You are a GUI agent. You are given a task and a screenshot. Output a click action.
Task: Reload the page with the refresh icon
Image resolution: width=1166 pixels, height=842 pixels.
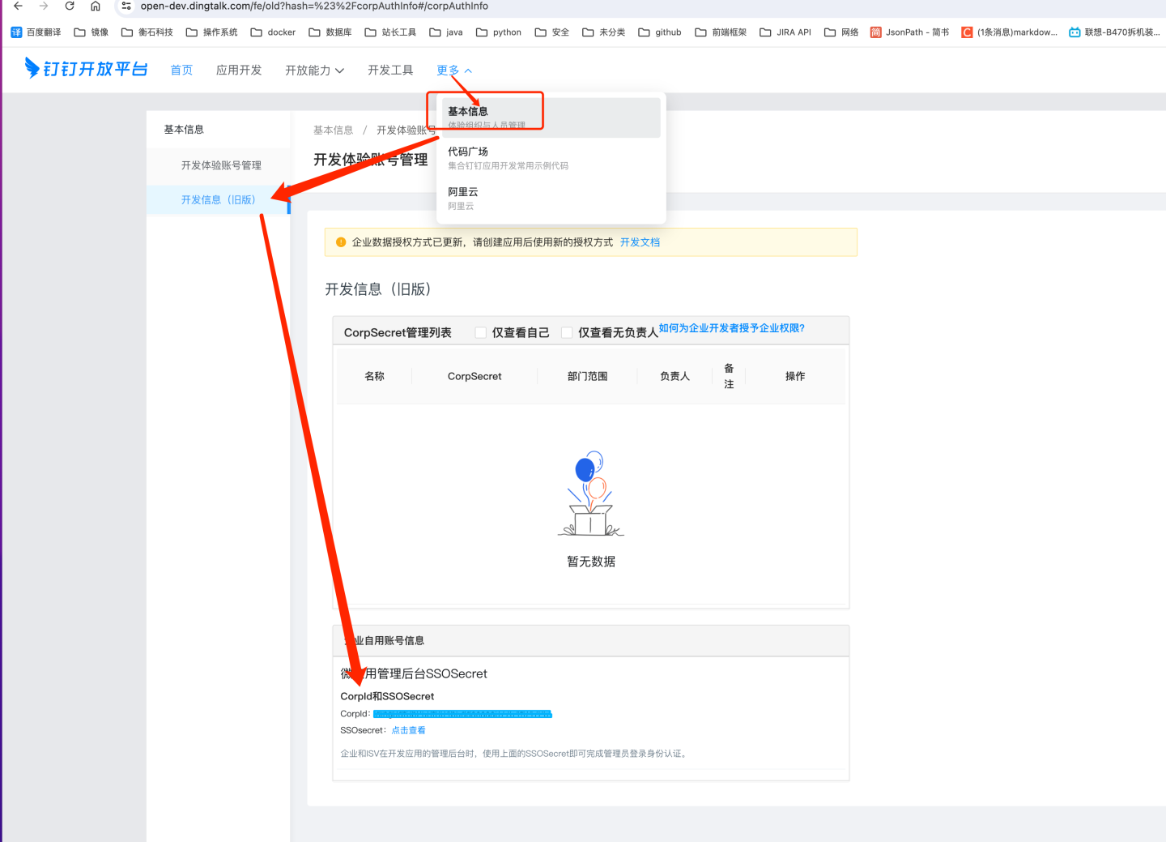(70, 6)
